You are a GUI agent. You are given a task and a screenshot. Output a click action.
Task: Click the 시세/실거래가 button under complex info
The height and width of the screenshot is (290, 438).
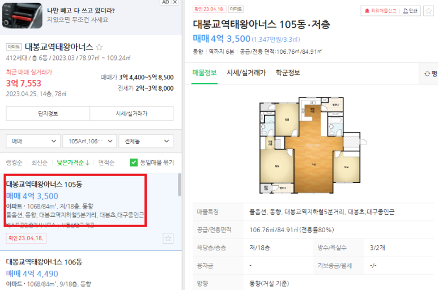tap(131, 113)
